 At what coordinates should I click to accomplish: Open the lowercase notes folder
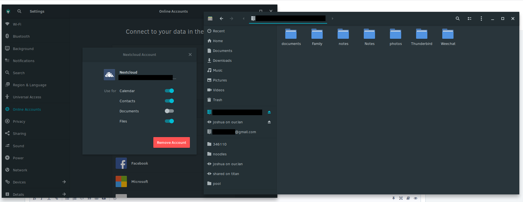tap(343, 37)
